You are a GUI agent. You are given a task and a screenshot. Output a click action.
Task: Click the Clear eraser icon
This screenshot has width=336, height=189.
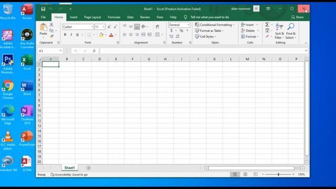click(267, 36)
